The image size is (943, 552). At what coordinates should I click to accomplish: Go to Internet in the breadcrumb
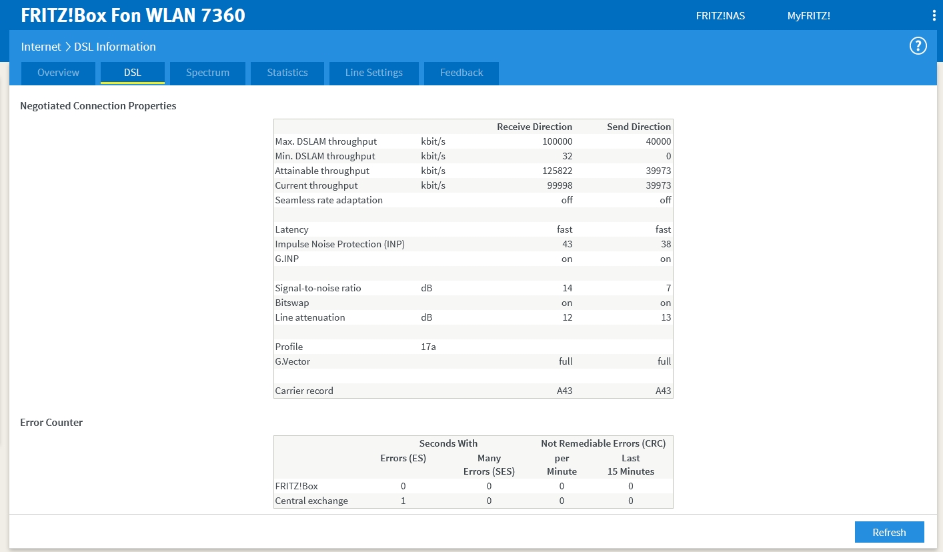(41, 47)
